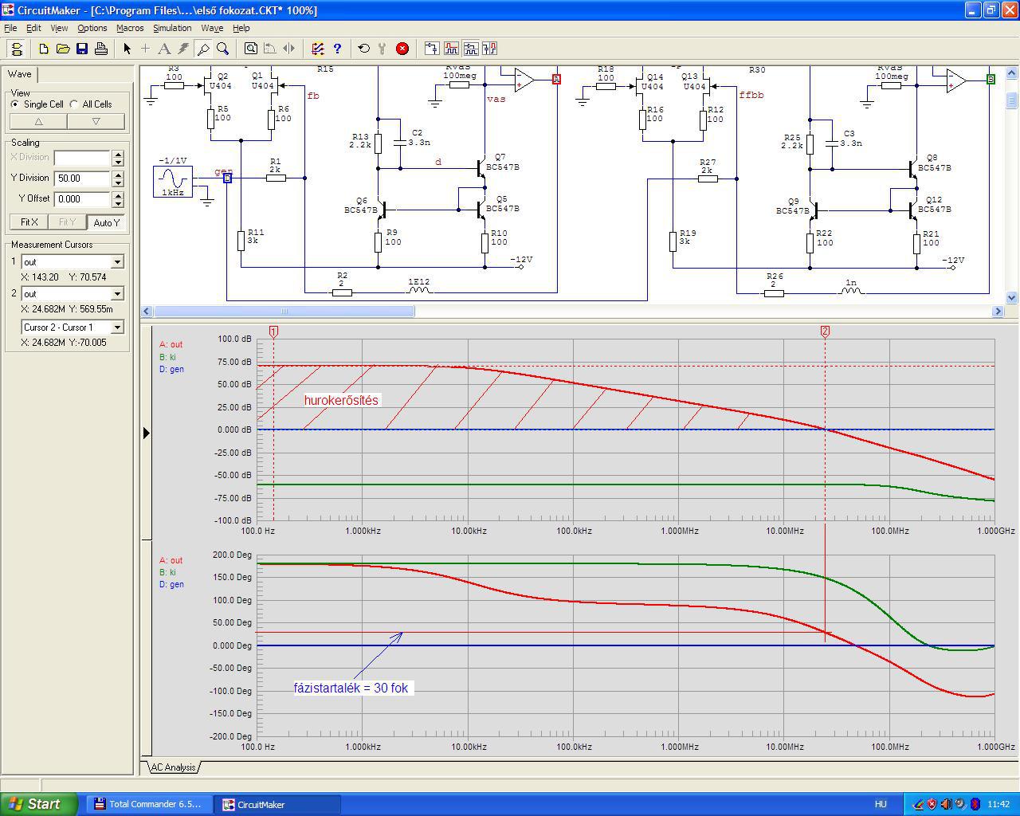Open the cursor 2 waveform dropdown
This screenshot has height=816, width=1020.
[x=117, y=294]
